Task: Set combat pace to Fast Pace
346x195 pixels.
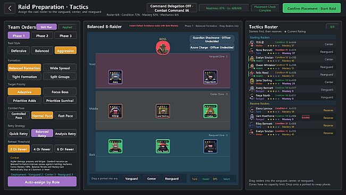Action: (65, 116)
